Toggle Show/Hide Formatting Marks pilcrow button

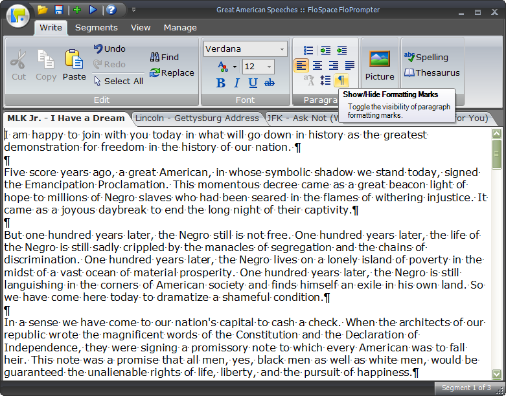(x=341, y=80)
